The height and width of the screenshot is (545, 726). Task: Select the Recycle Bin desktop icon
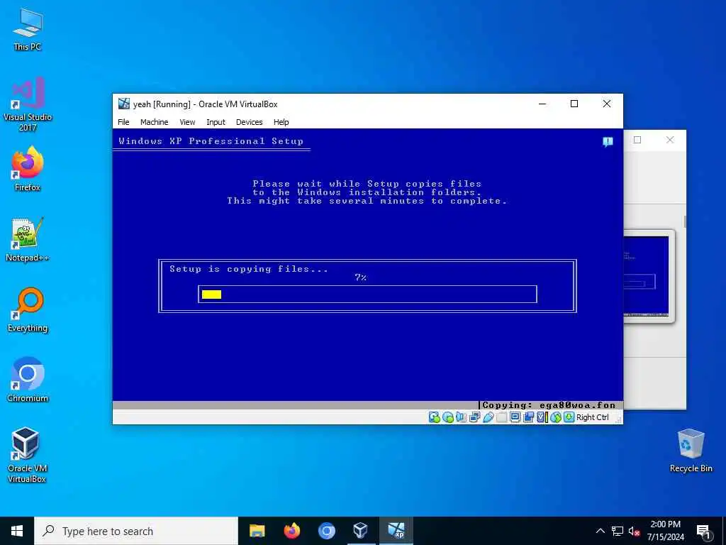691,451
